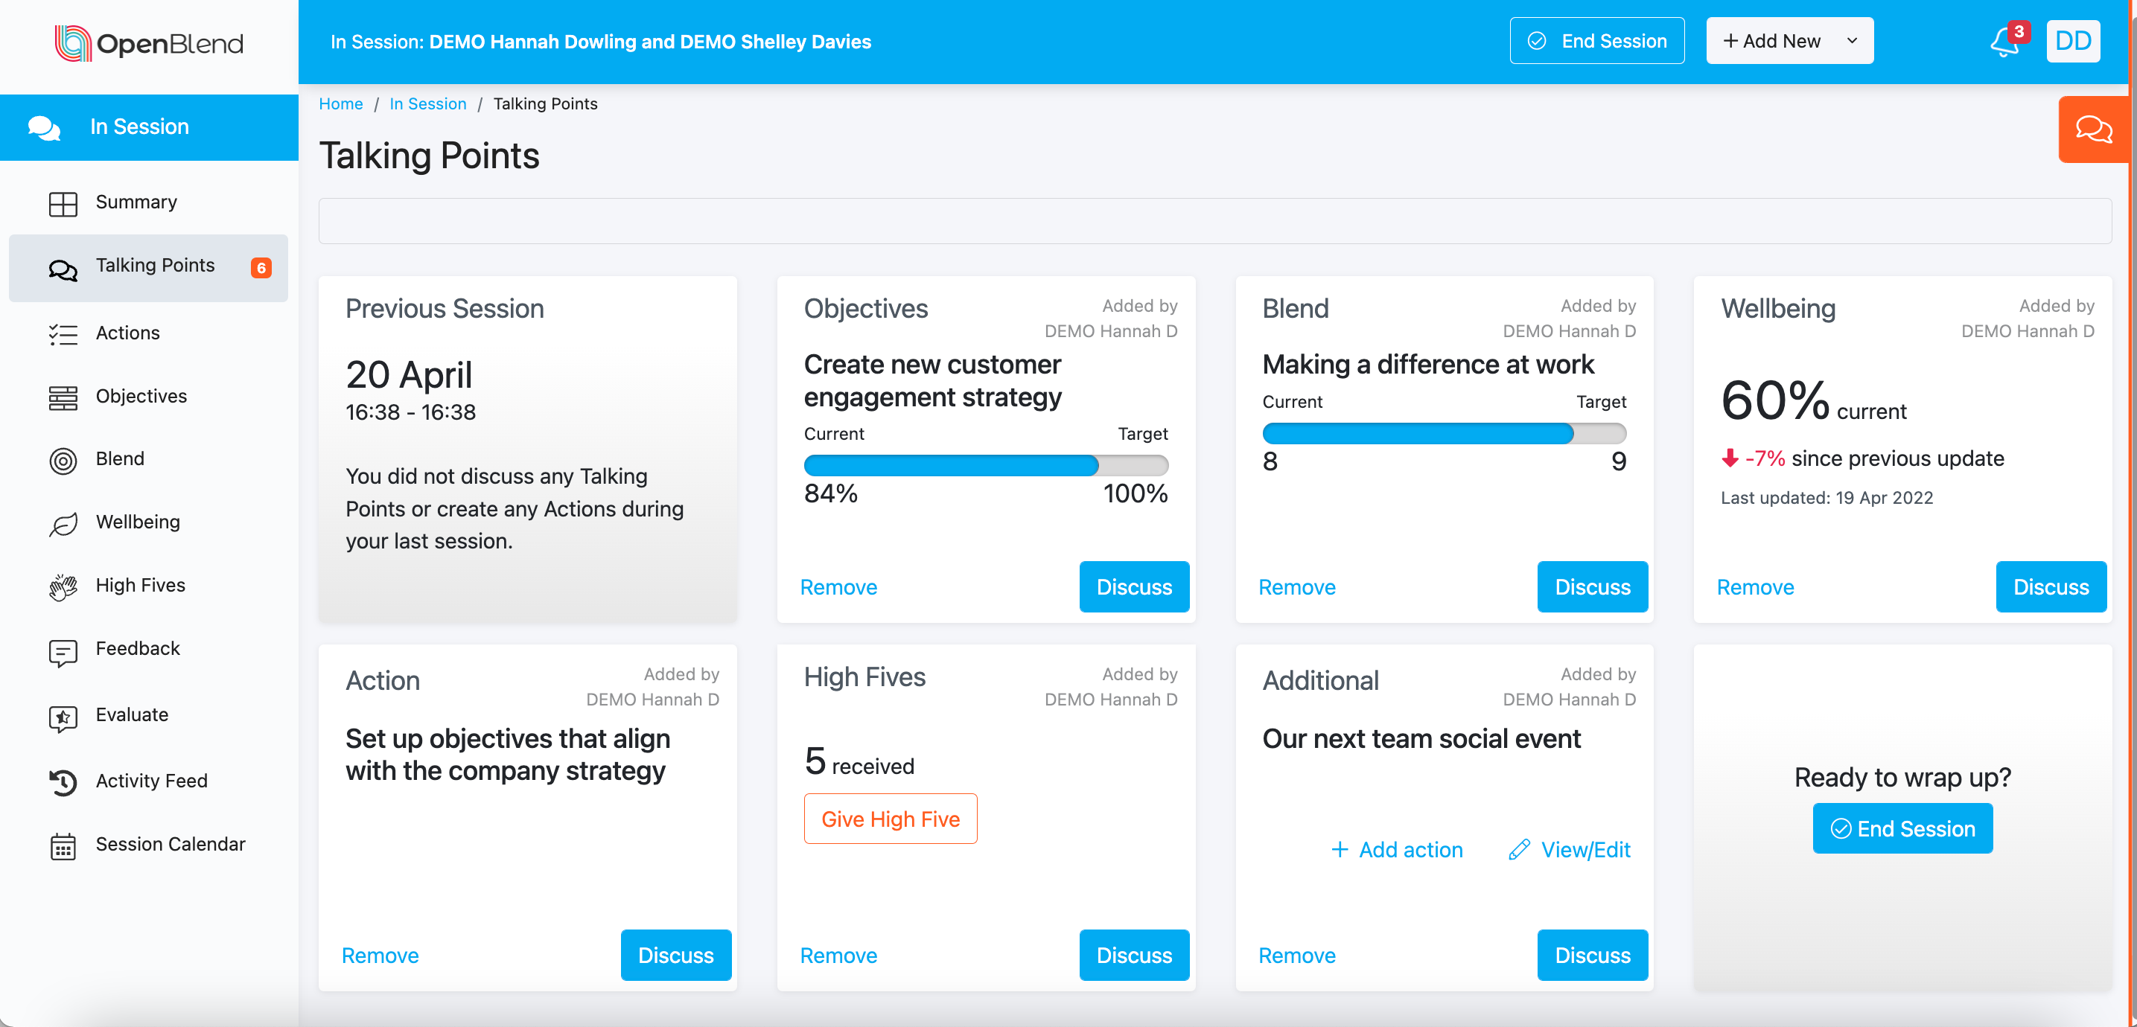Click End Session in top bar
2137x1027 pixels.
(x=1596, y=42)
